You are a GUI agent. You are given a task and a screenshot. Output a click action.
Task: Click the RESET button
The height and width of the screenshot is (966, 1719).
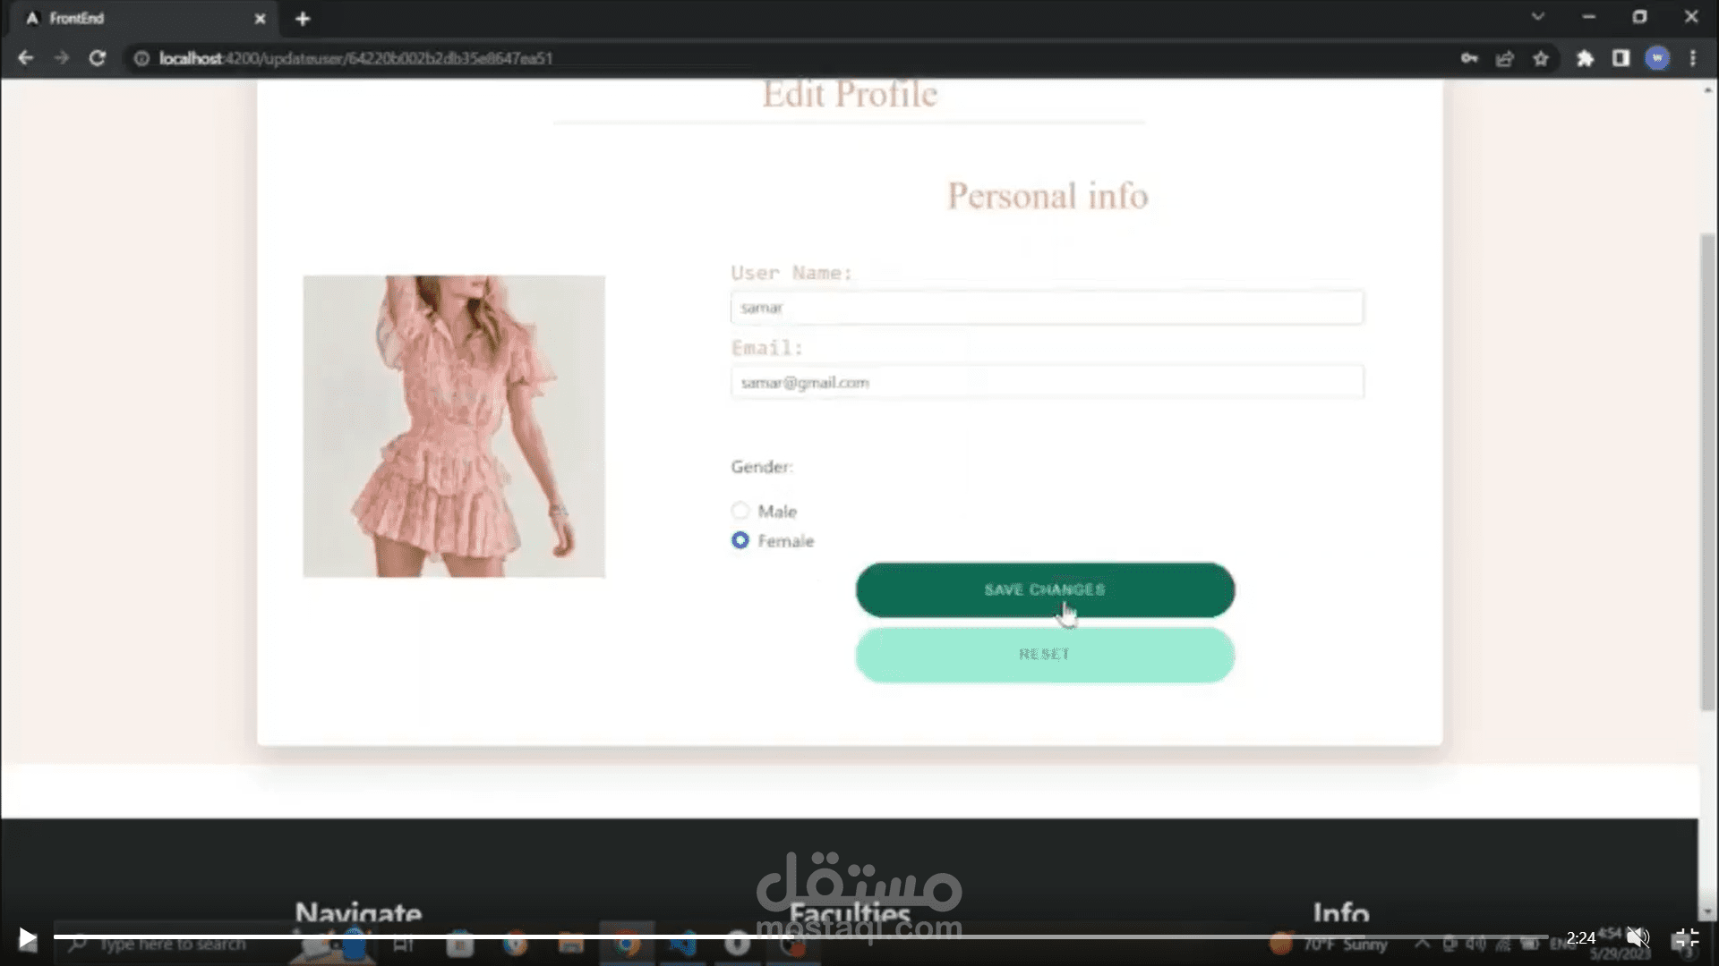point(1045,655)
